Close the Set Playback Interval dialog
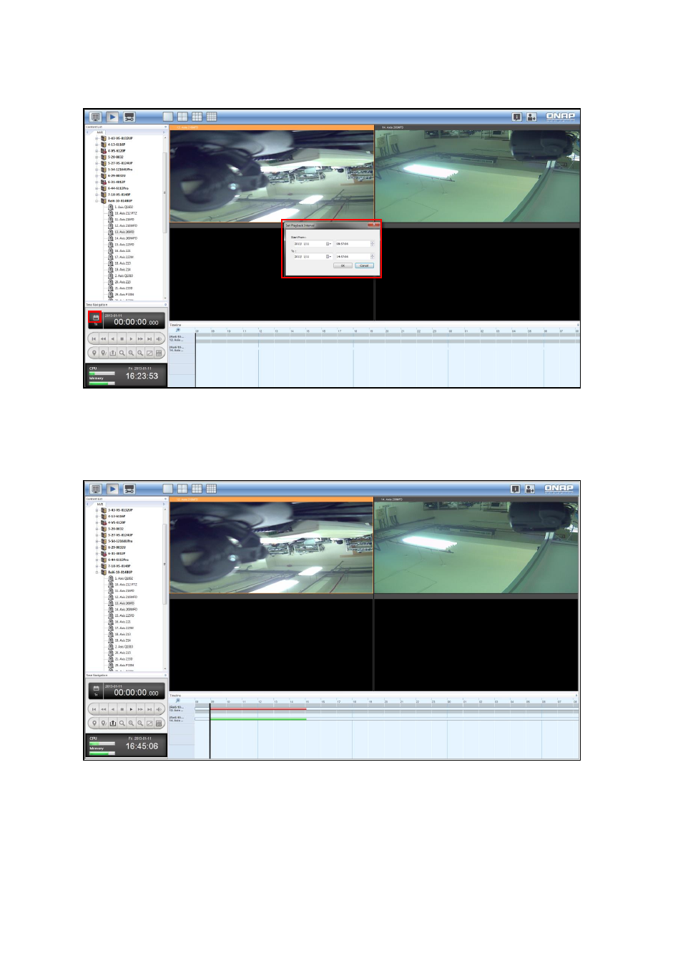The height and width of the screenshot is (966, 683). [x=373, y=225]
